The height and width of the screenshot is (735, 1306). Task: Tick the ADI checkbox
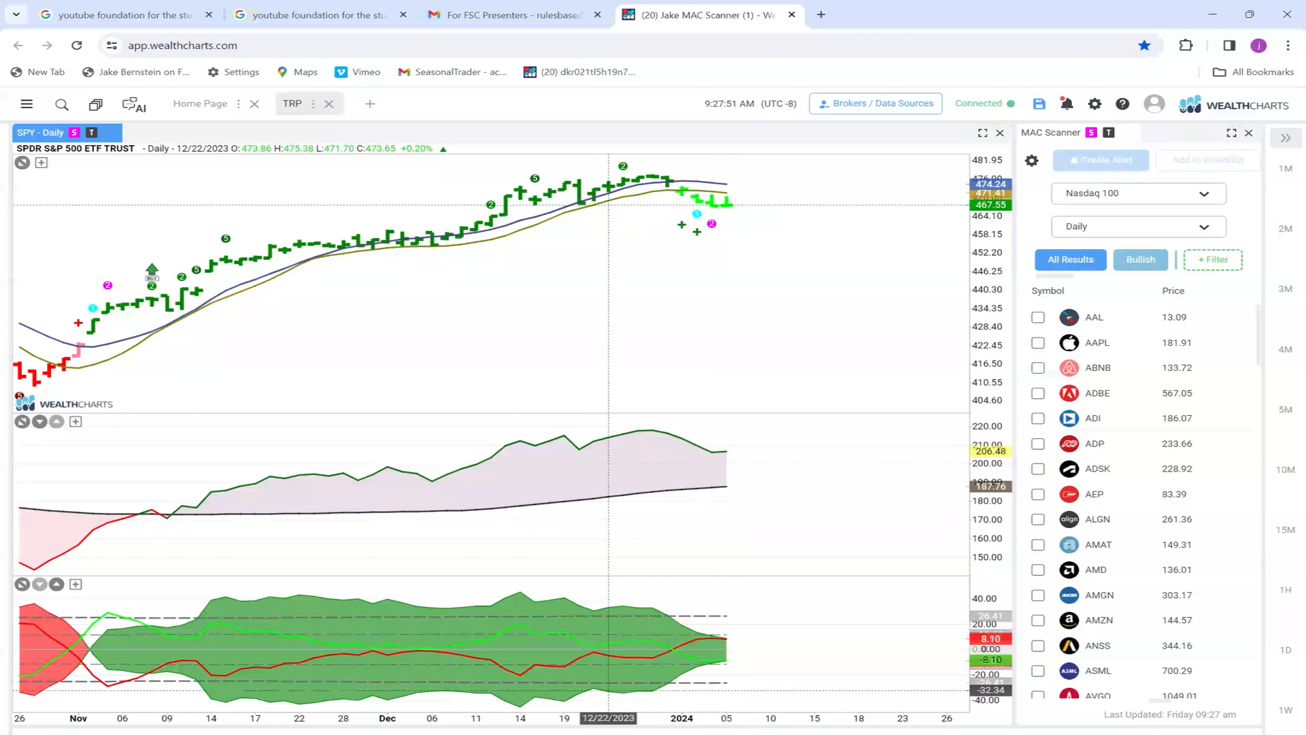(x=1038, y=419)
